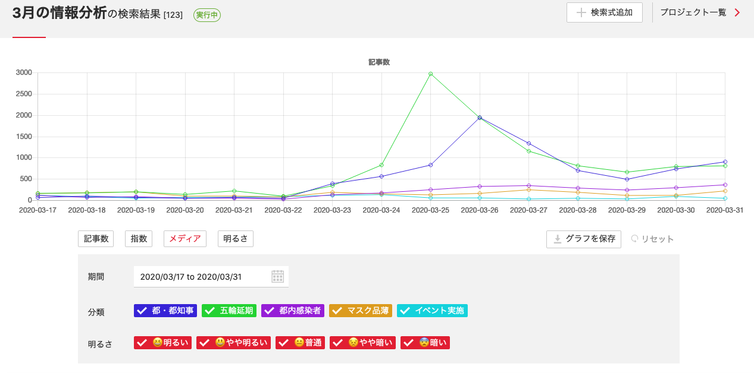Image resolution: width=754 pixels, height=373 pixels.
Task: Select the 明るさ graph tab
Action: [235, 239]
